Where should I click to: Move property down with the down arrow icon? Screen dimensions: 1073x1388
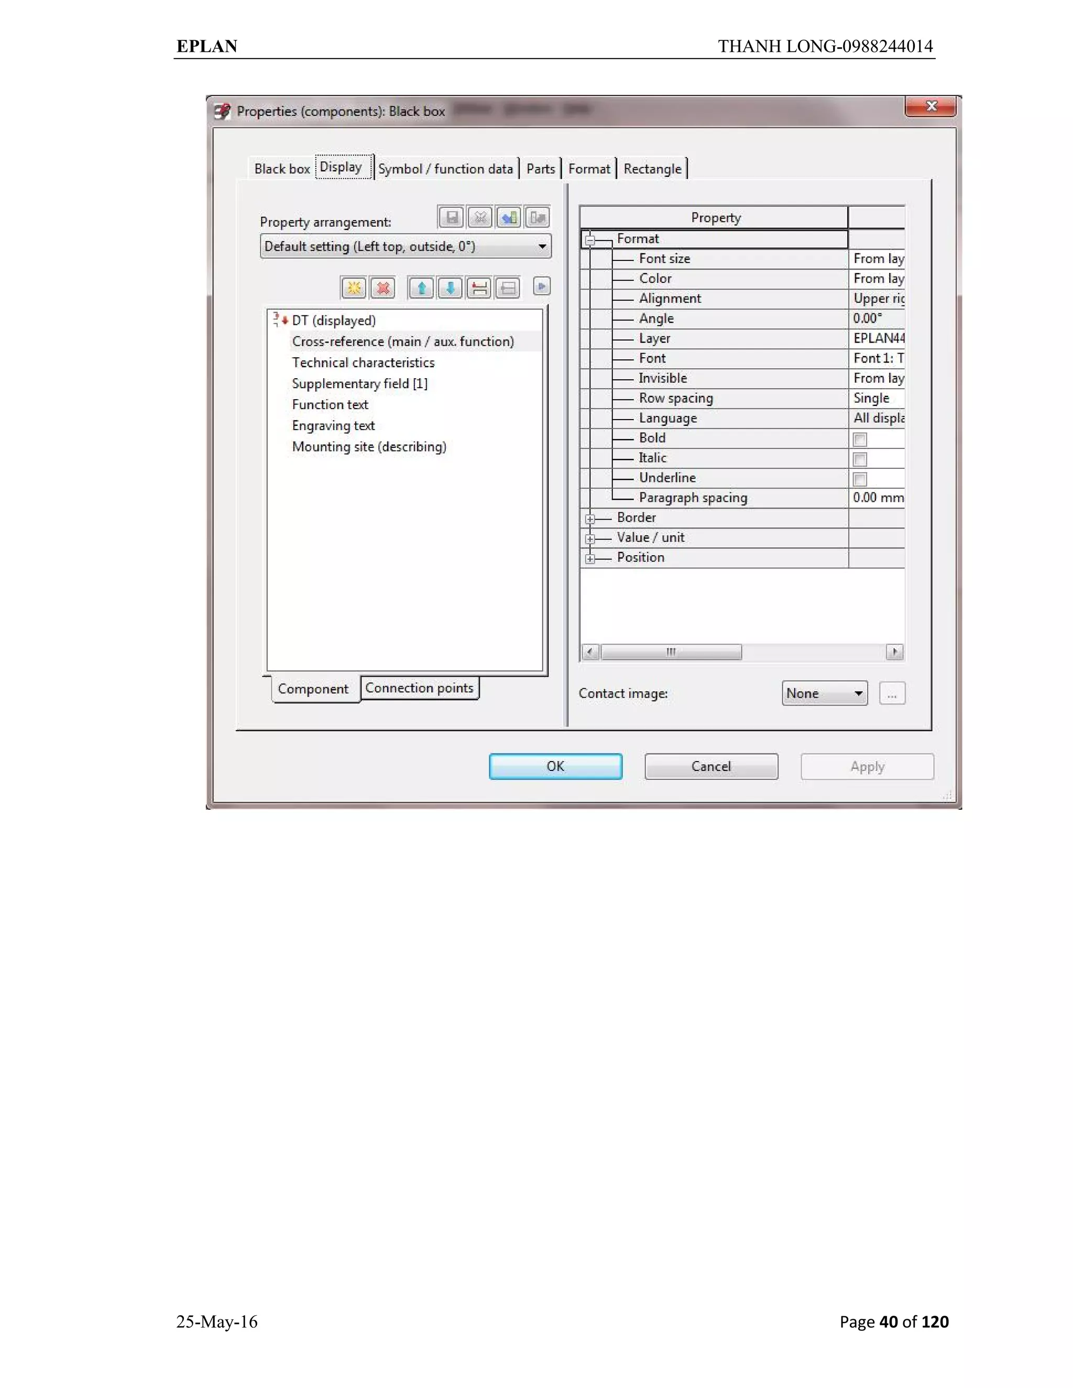(x=450, y=288)
